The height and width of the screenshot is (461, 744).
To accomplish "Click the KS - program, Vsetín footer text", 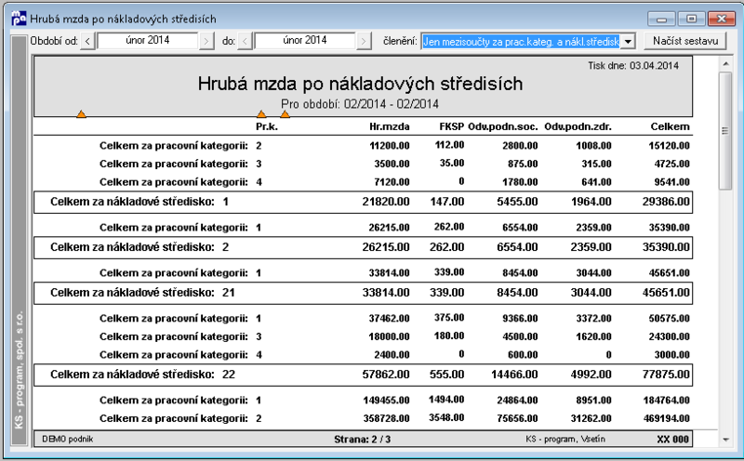I will click(565, 440).
